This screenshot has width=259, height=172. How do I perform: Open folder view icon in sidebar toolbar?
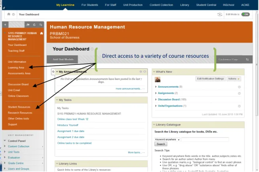tap(28, 25)
